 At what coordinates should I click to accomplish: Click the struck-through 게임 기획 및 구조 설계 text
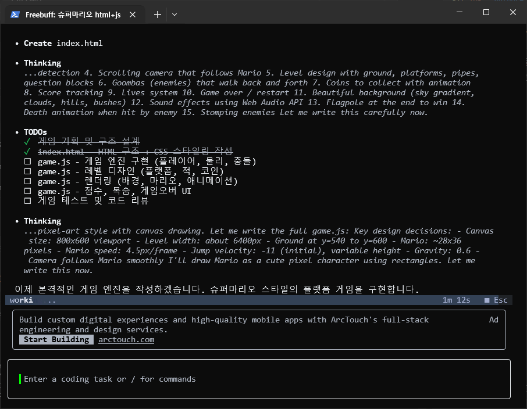pos(89,141)
